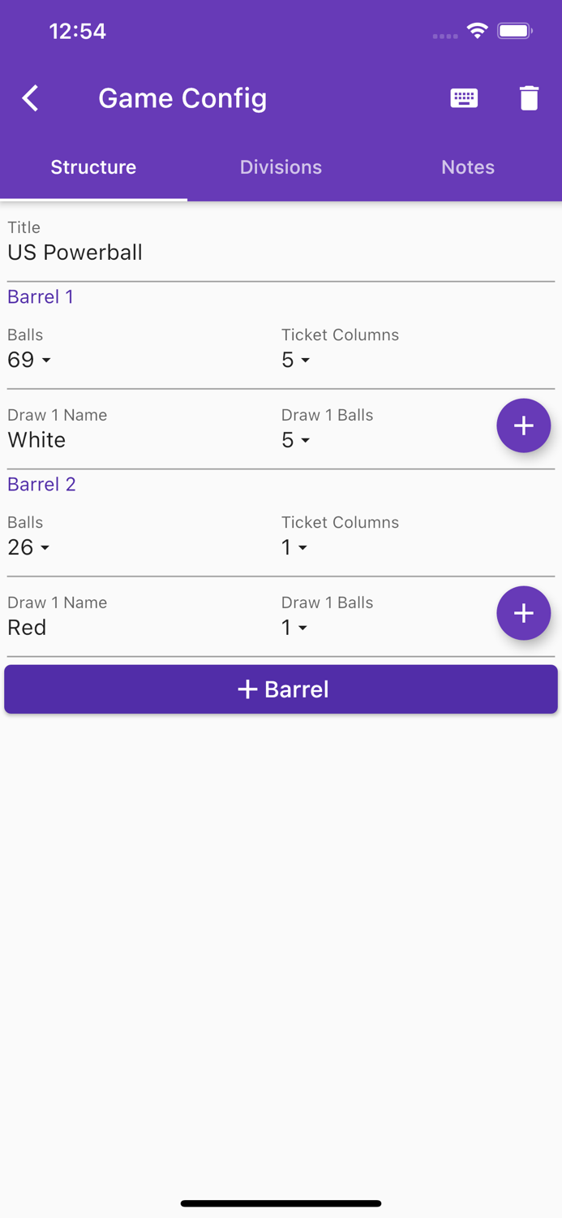This screenshot has height=1218, width=562.
Task: Open the Draw 1 Balls dropdown showing 5
Action: coord(294,440)
